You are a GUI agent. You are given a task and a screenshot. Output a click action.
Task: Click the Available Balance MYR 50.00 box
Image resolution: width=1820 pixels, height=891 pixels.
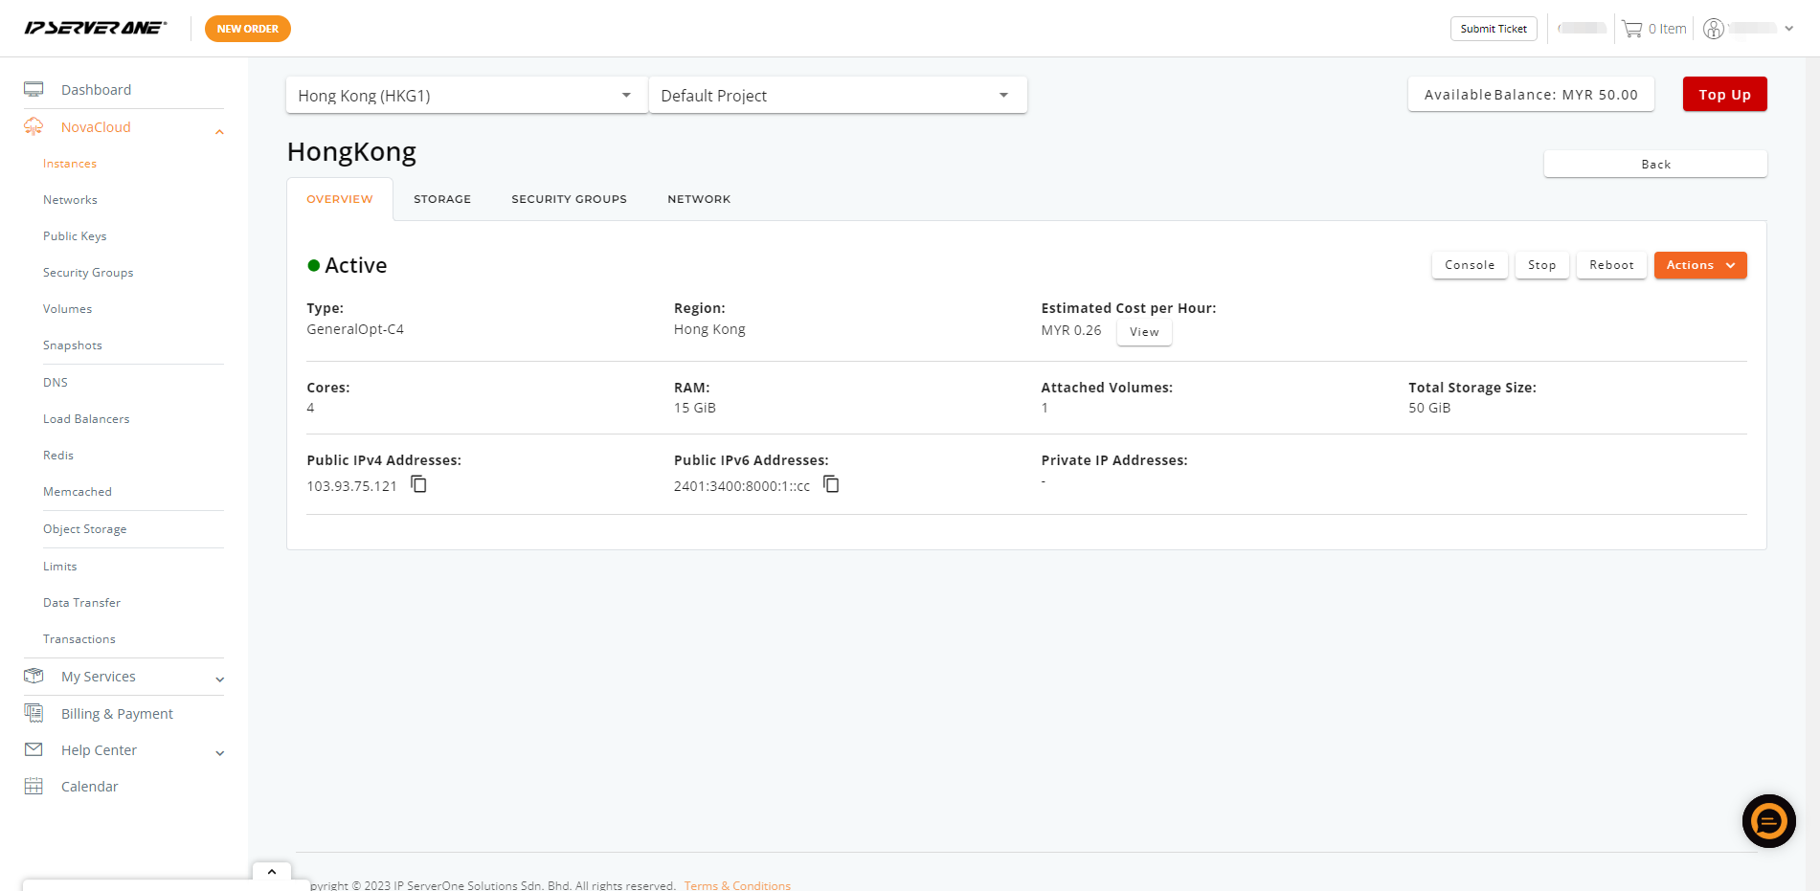1531,94
